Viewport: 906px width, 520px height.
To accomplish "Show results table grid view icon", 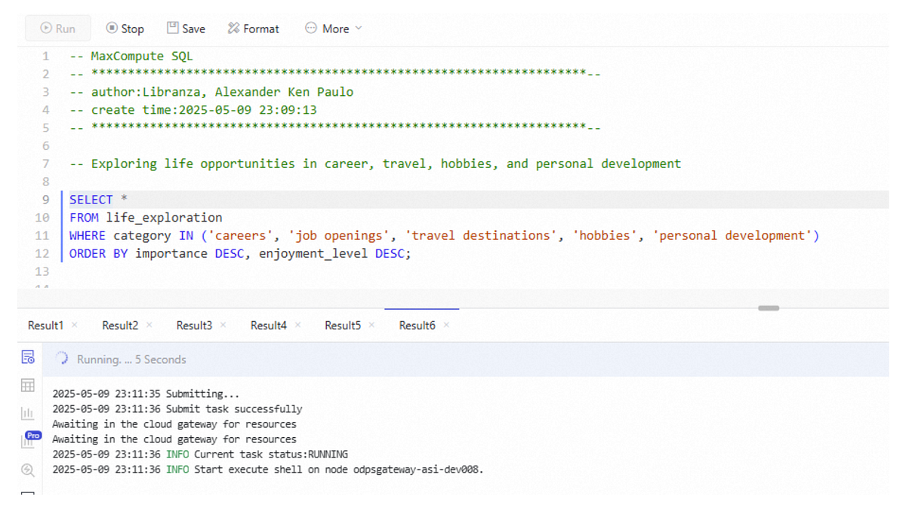I will click(x=28, y=386).
